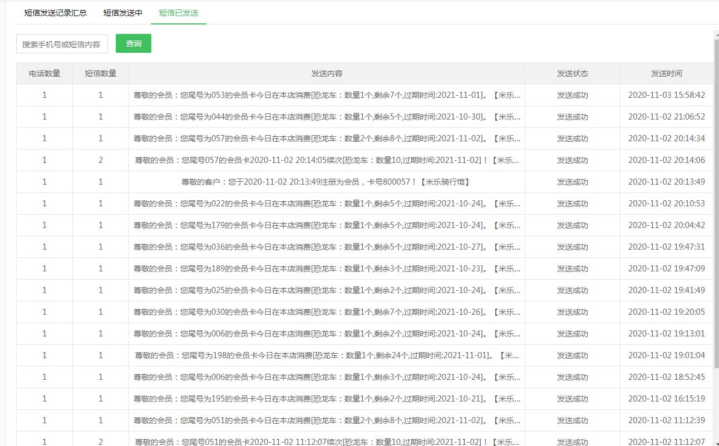Click the 短信数量 column header
The width and height of the screenshot is (719, 446).
tap(101, 73)
